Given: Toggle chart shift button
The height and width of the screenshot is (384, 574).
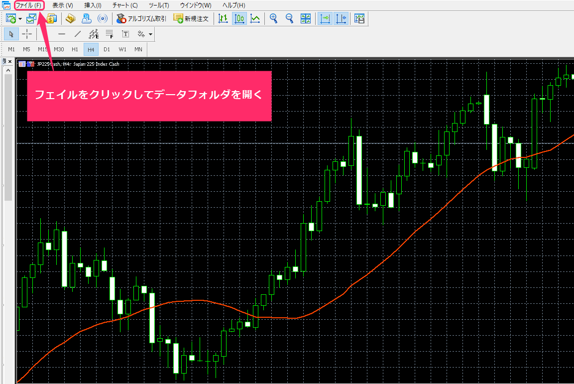Looking at the screenshot, I should [341, 19].
